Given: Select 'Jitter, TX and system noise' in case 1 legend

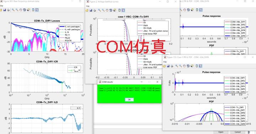Looking at the screenshot, I should click(153, 31).
